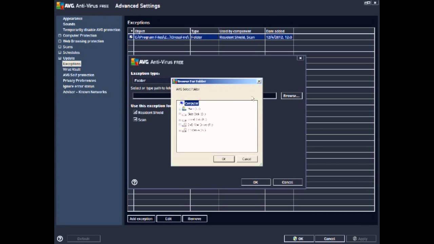This screenshot has height=244, width=434.
Task: Sort by the Used by component column header
Action: [242, 31]
